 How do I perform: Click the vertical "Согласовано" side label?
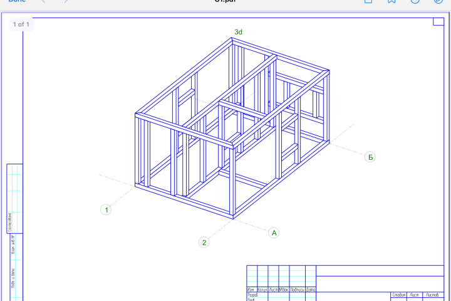[10, 223]
